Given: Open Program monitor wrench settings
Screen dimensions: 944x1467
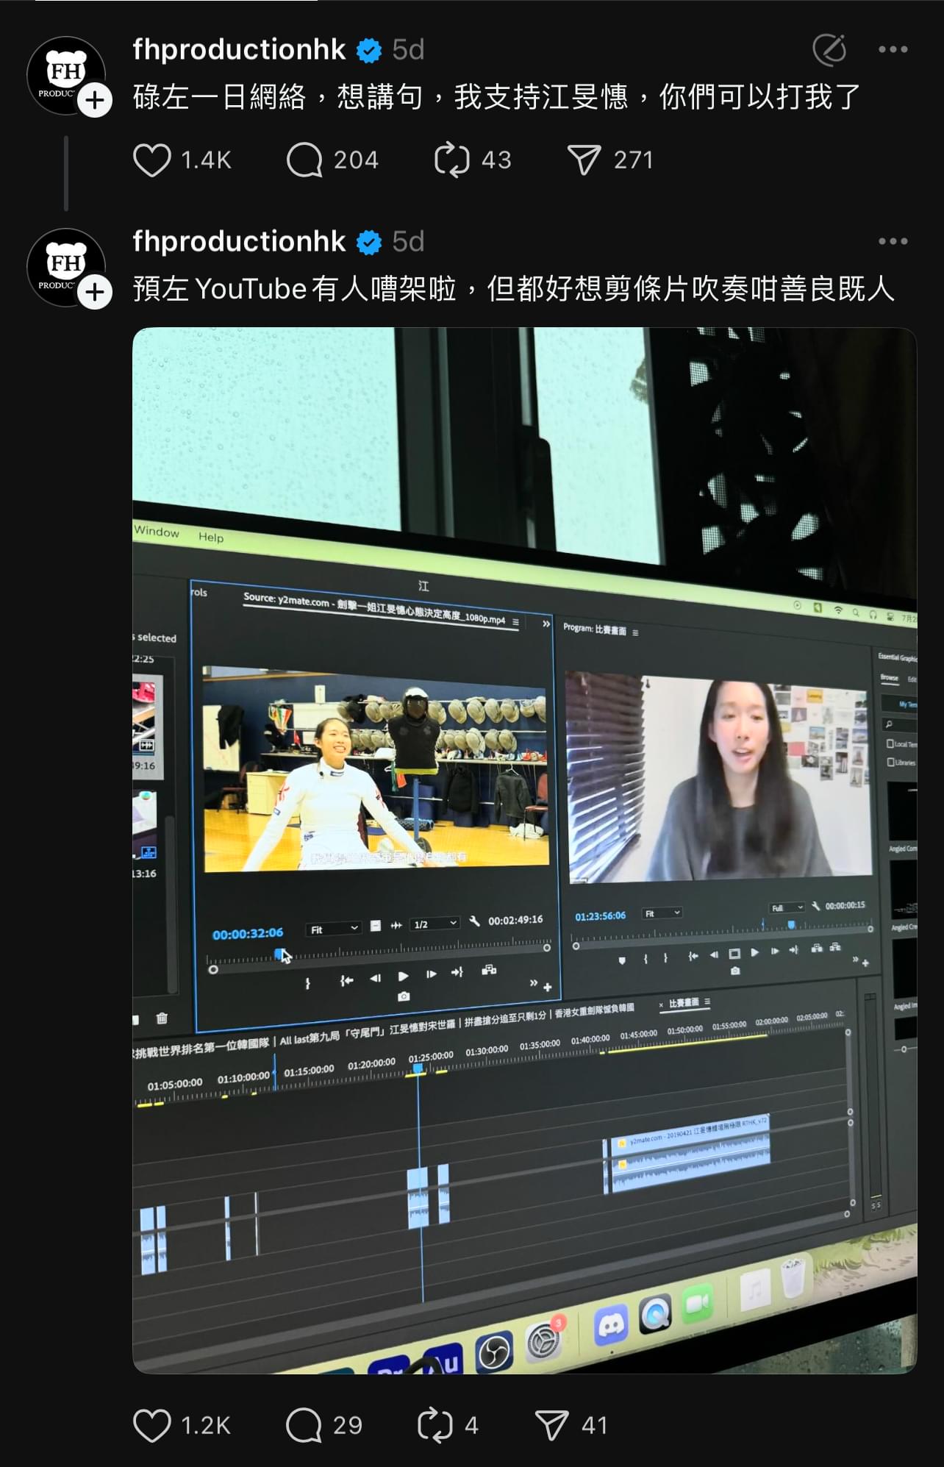Looking at the screenshot, I should point(815,906).
